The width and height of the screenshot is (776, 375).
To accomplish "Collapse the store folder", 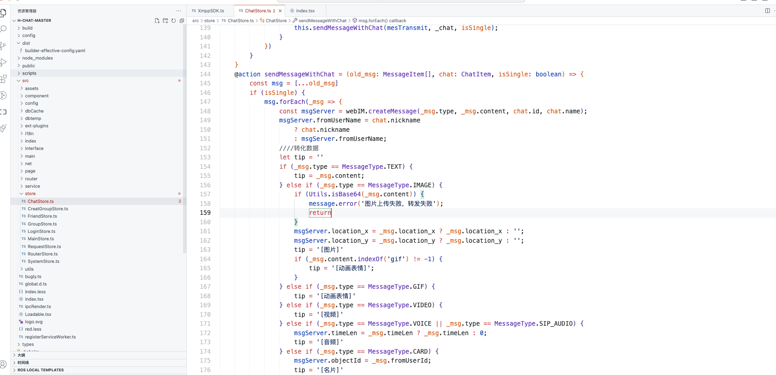I will (99, 193).
